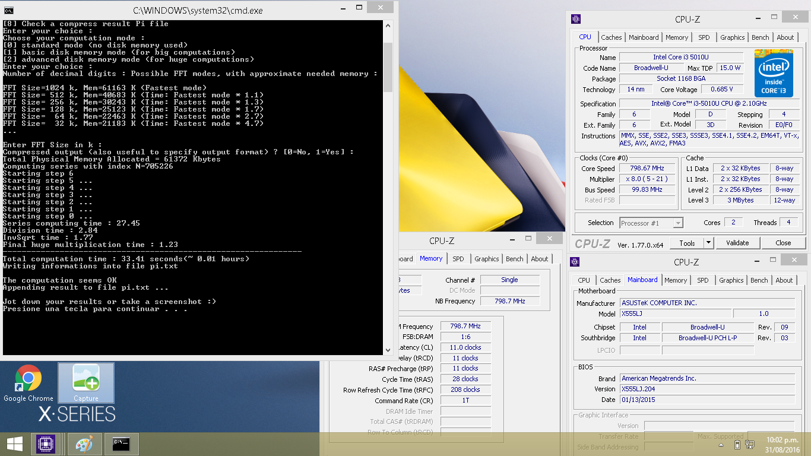Viewport: 811px width, 456px height.
Task: Open the Mainboard tab in top CPU-Z window
Action: pyautogui.click(x=644, y=37)
